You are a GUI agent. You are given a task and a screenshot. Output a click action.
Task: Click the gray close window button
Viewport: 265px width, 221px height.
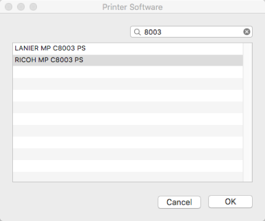point(9,7)
